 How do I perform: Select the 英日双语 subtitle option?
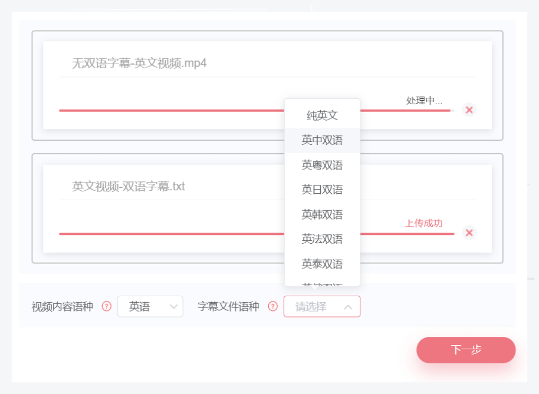(322, 190)
